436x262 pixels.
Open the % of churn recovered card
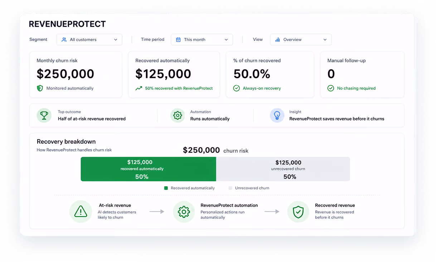tap(270, 74)
